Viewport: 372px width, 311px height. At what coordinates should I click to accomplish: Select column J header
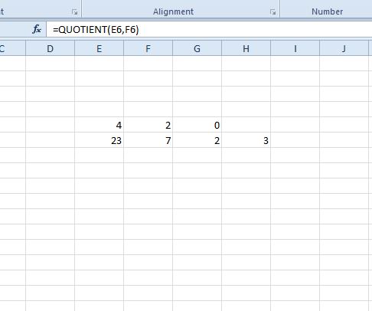(x=344, y=48)
